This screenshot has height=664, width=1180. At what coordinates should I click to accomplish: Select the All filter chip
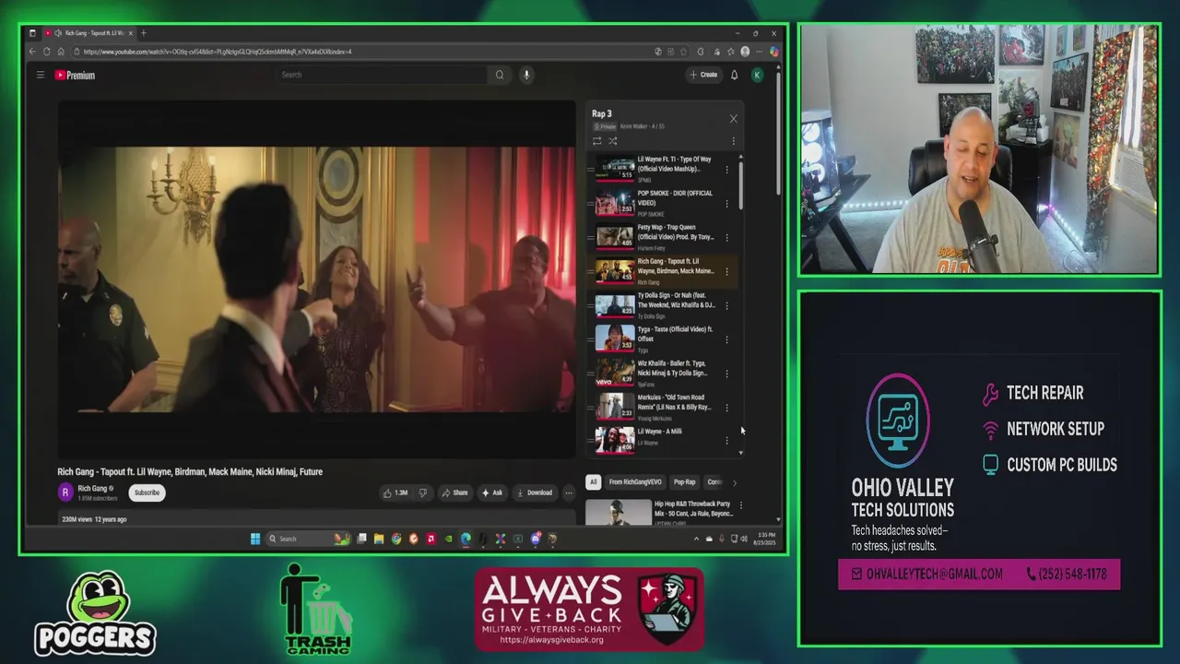[x=594, y=482]
